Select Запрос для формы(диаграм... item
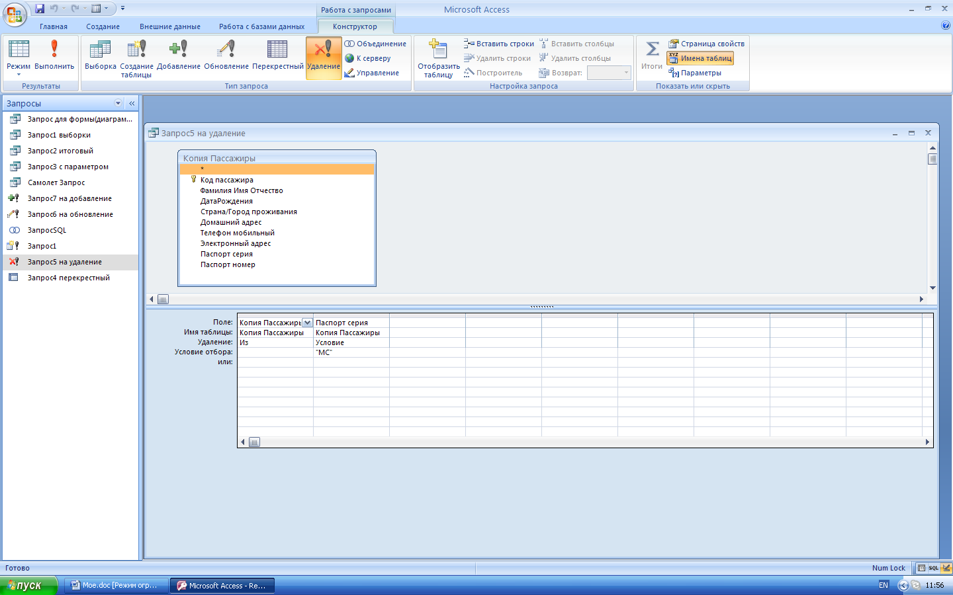 pyautogui.click(x=70, y=119)
